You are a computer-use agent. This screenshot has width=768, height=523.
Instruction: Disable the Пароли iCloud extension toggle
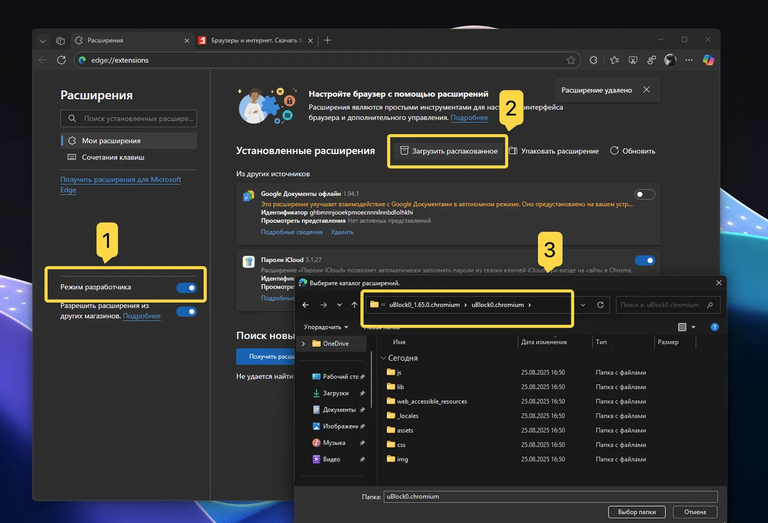click(645, 260)
